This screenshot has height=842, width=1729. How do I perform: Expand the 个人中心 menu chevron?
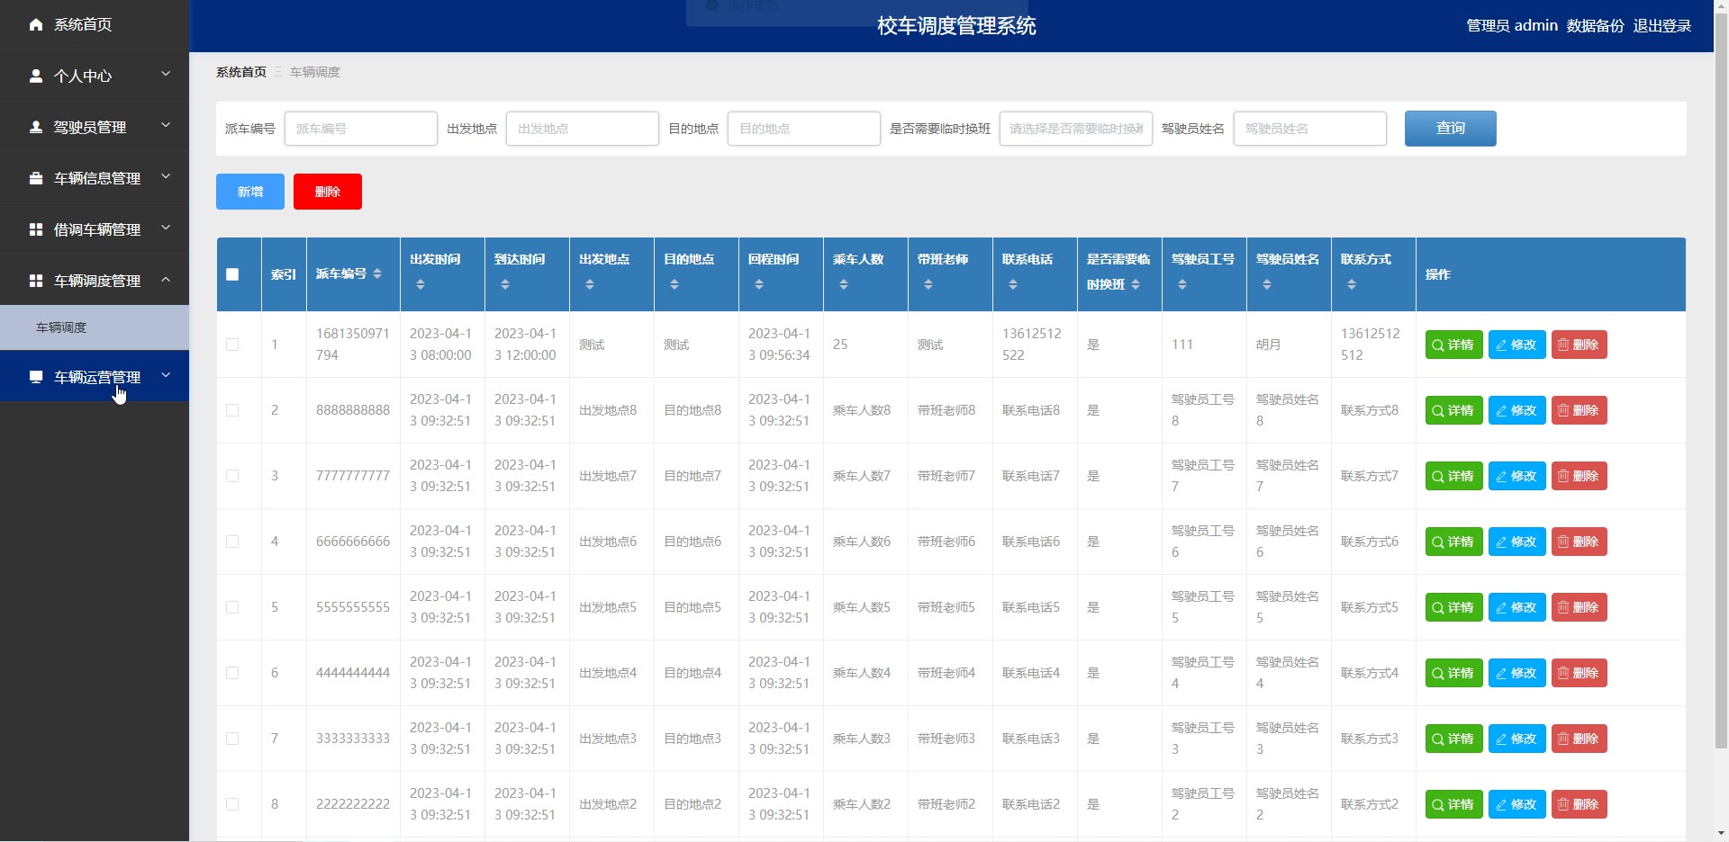point(166,74)
